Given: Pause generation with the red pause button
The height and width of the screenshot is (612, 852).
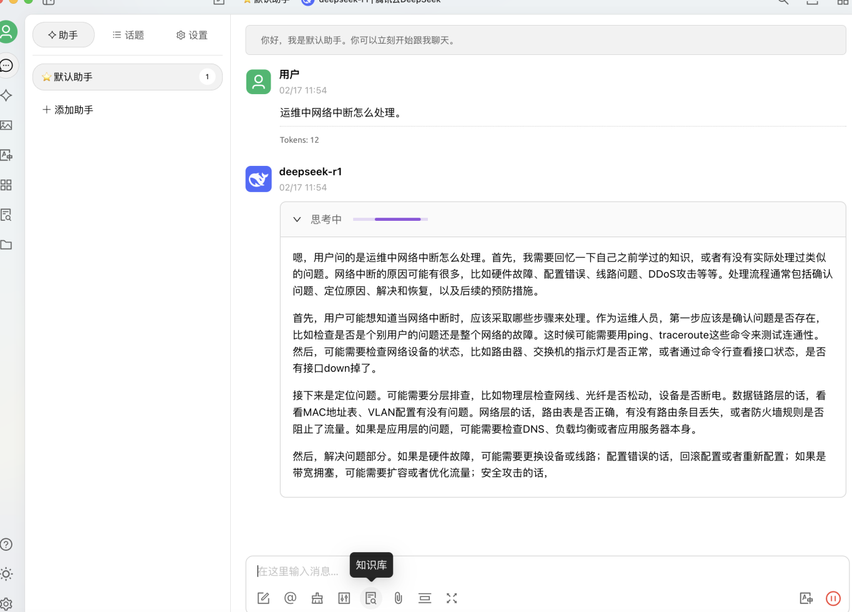Looking at the screenshot, I should (833, 598).
